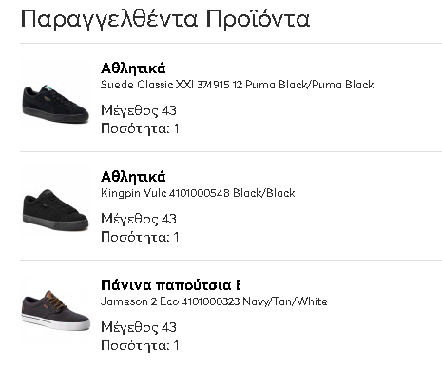Click the Παραγγελθέντα Προϊόντα heading
Screen dimensions: 442x369
[165, 19]
